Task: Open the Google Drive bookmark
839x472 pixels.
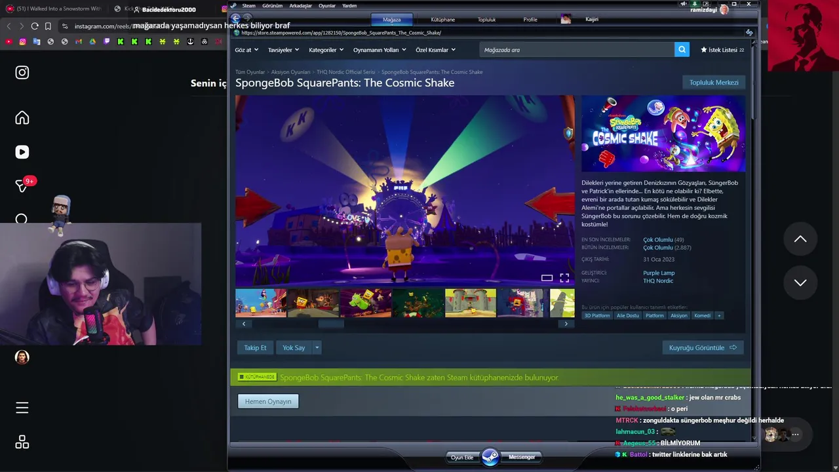Action: coord(92,42)
